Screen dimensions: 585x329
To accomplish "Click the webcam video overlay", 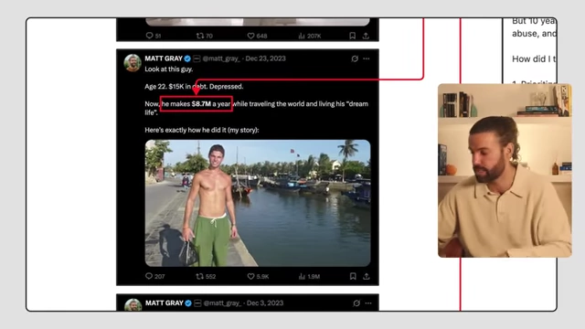I will (x=505, y=171).
